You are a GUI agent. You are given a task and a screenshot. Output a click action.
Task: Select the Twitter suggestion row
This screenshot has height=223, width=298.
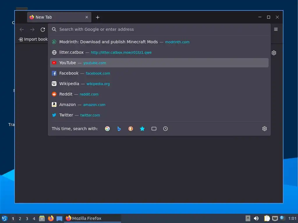pyautogui.click(x=159, y=115)
